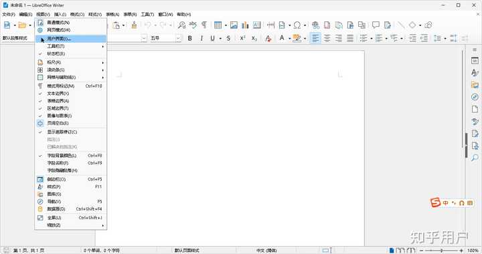482x254 pixels.
Task: Click the Underline formatting icon
Action: point(212,38)
